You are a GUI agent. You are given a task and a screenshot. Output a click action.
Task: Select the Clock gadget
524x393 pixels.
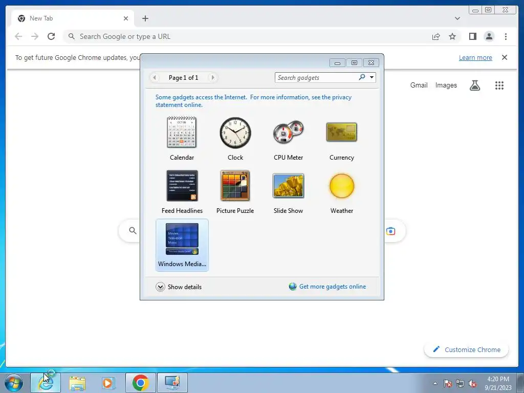tap(235, 139)
